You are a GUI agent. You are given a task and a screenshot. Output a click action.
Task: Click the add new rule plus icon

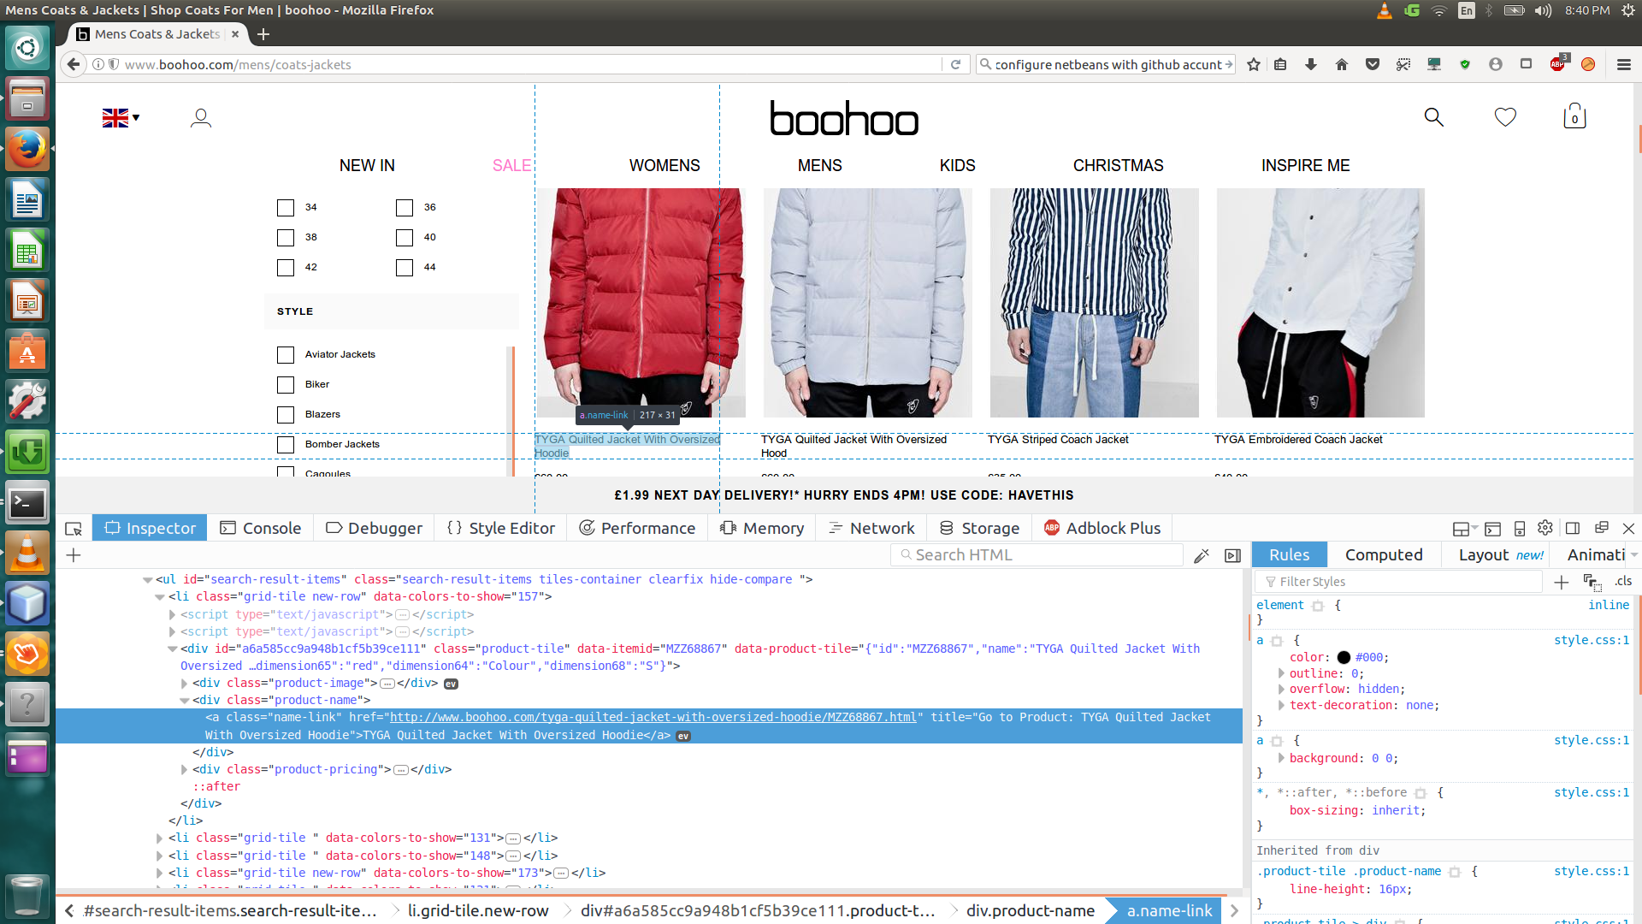(x=1561, y=582)
